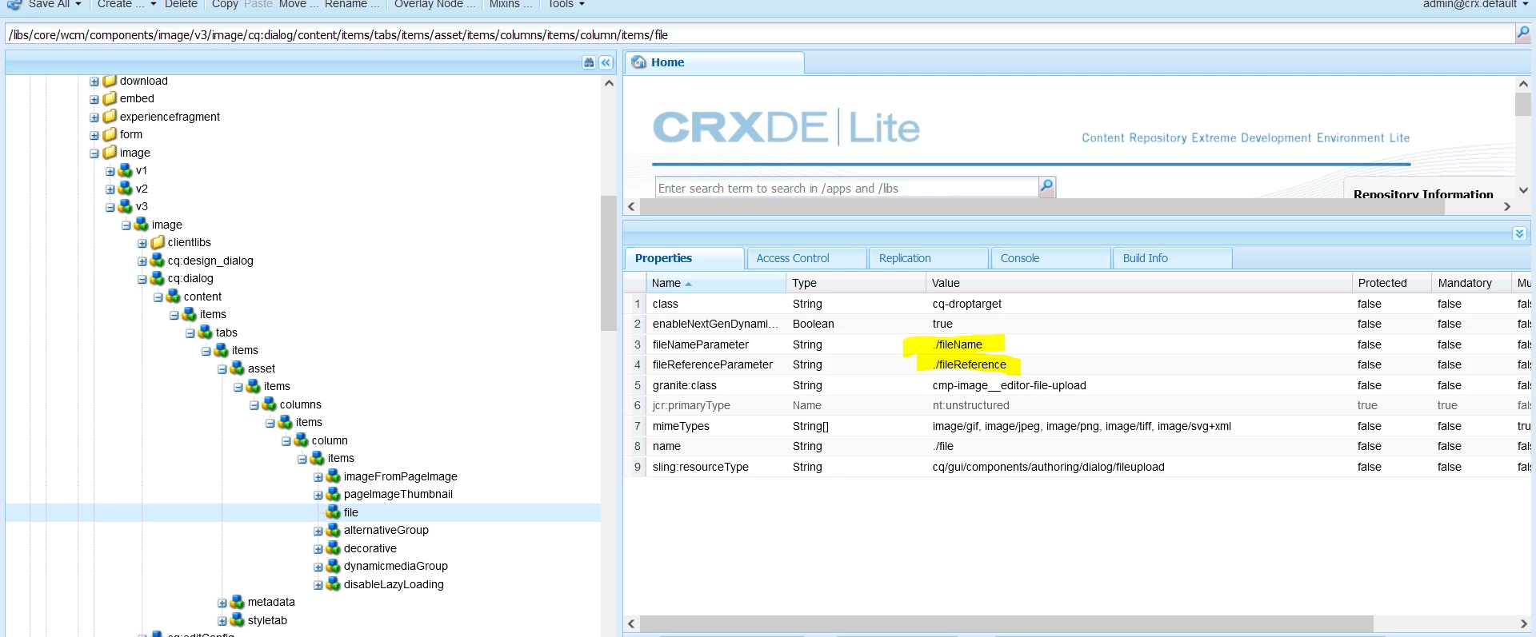Click the clientlibs folder icon
The height and width of the screenshot is (637, 1536).
[158, 242]
